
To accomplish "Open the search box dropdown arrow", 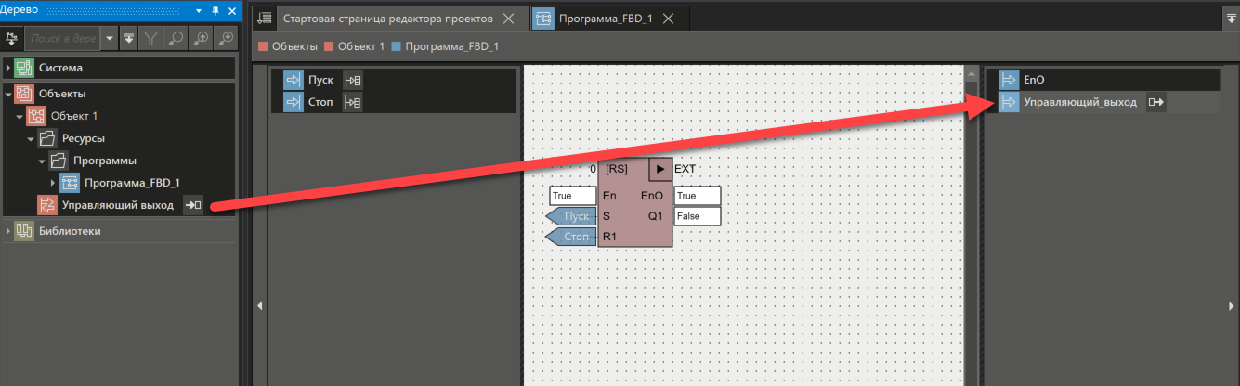I will (x=110, y=38).
